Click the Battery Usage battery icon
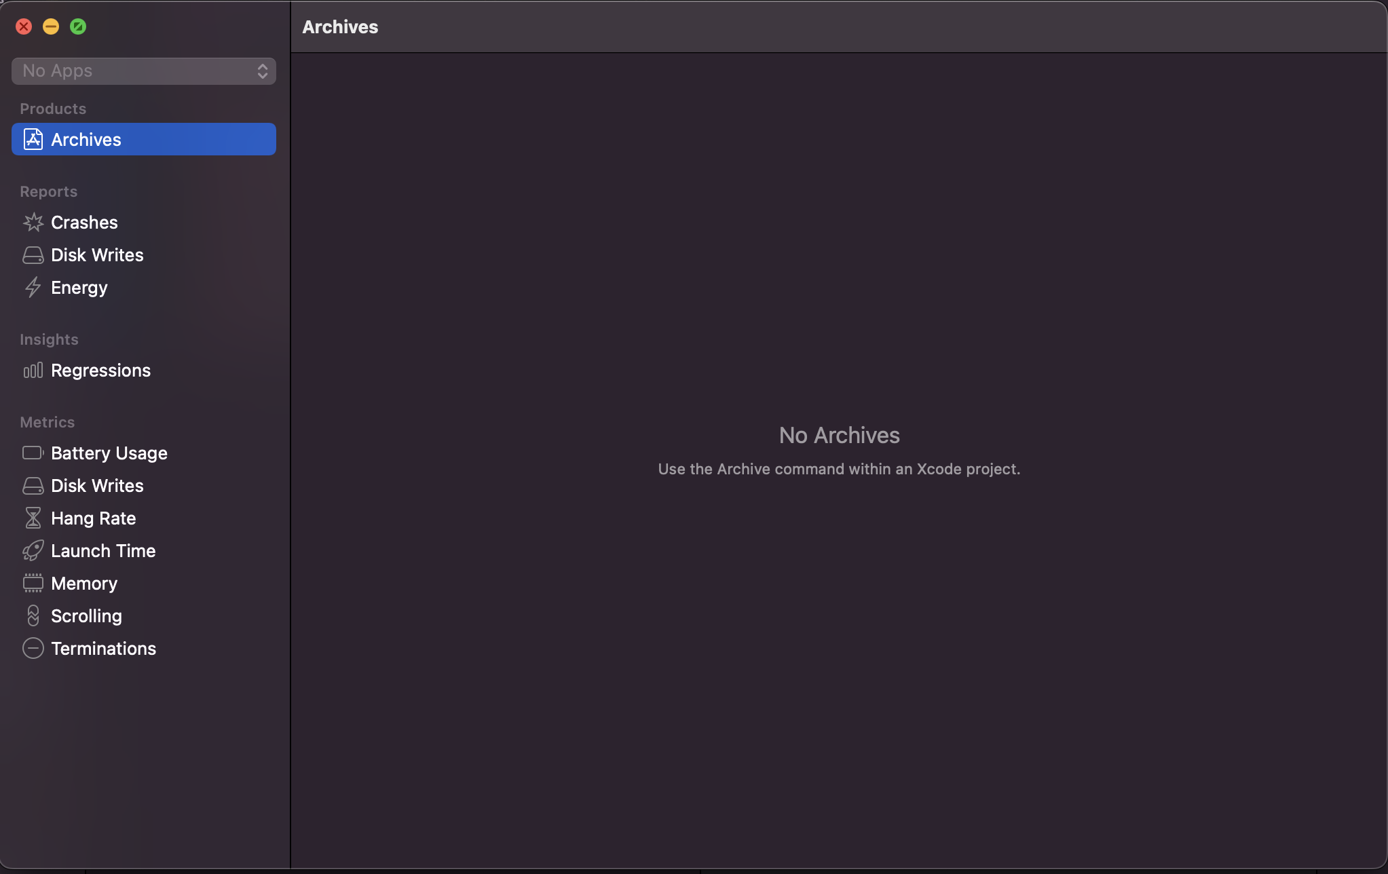The image size is (1388, 874). (x=33, y=453)
